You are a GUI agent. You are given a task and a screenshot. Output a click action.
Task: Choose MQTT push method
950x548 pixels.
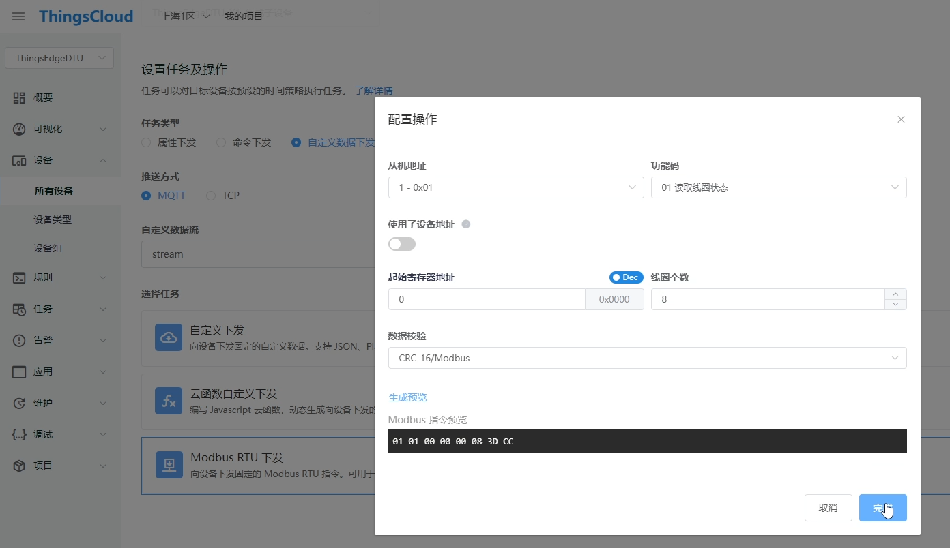[163, 196]
